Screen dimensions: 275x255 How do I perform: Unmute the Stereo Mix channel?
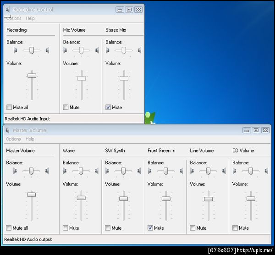click(x=108, y=107)
